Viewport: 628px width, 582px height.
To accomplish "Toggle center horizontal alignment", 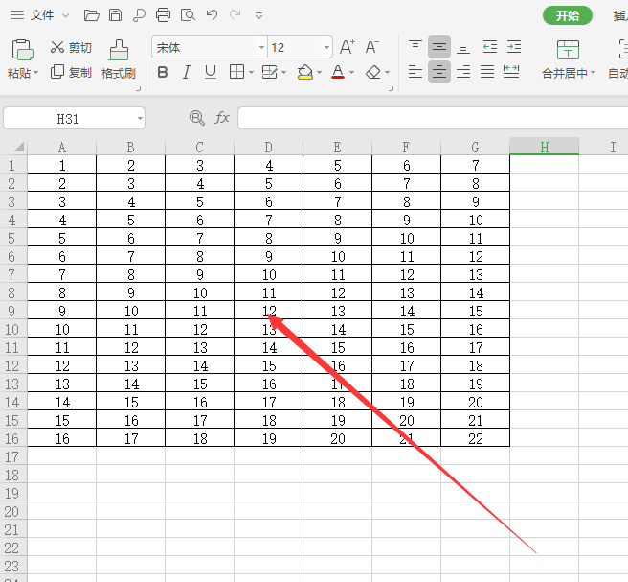I will point(439,72).
